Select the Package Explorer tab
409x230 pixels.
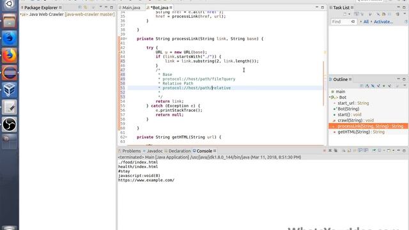(41, 8)
